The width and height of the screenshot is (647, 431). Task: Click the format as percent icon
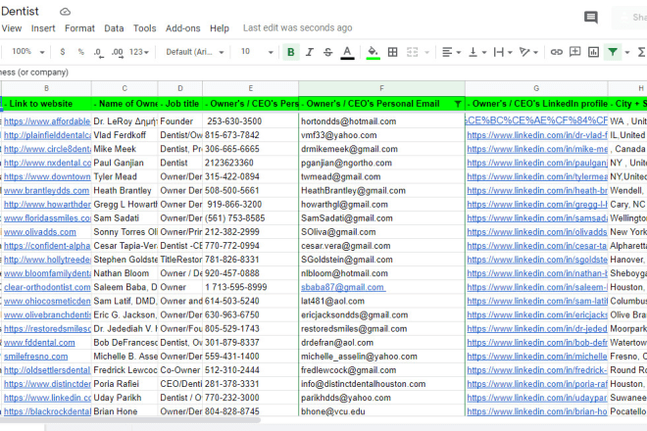80,52
